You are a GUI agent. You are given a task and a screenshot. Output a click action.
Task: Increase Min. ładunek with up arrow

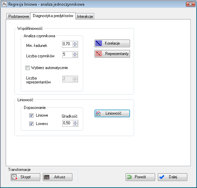(75, 43)
